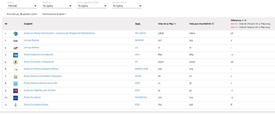The image size is (275, 114).
Task: Click the AKSH sigla link
Action: 138,76
